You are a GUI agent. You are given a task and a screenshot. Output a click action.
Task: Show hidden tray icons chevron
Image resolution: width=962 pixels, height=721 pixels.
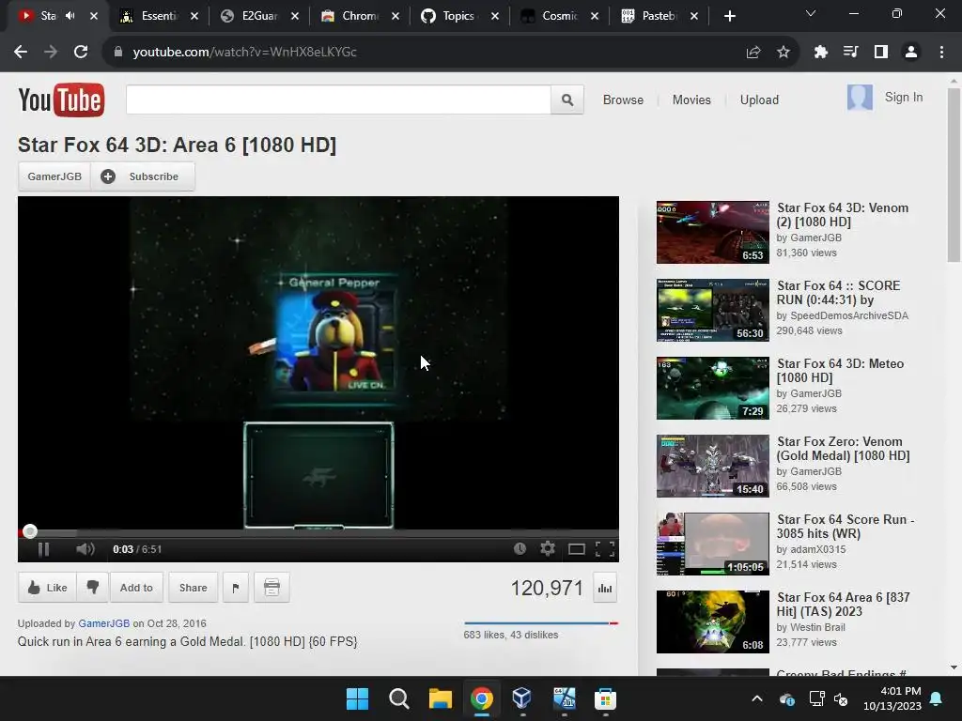click(x=757, y=698)
